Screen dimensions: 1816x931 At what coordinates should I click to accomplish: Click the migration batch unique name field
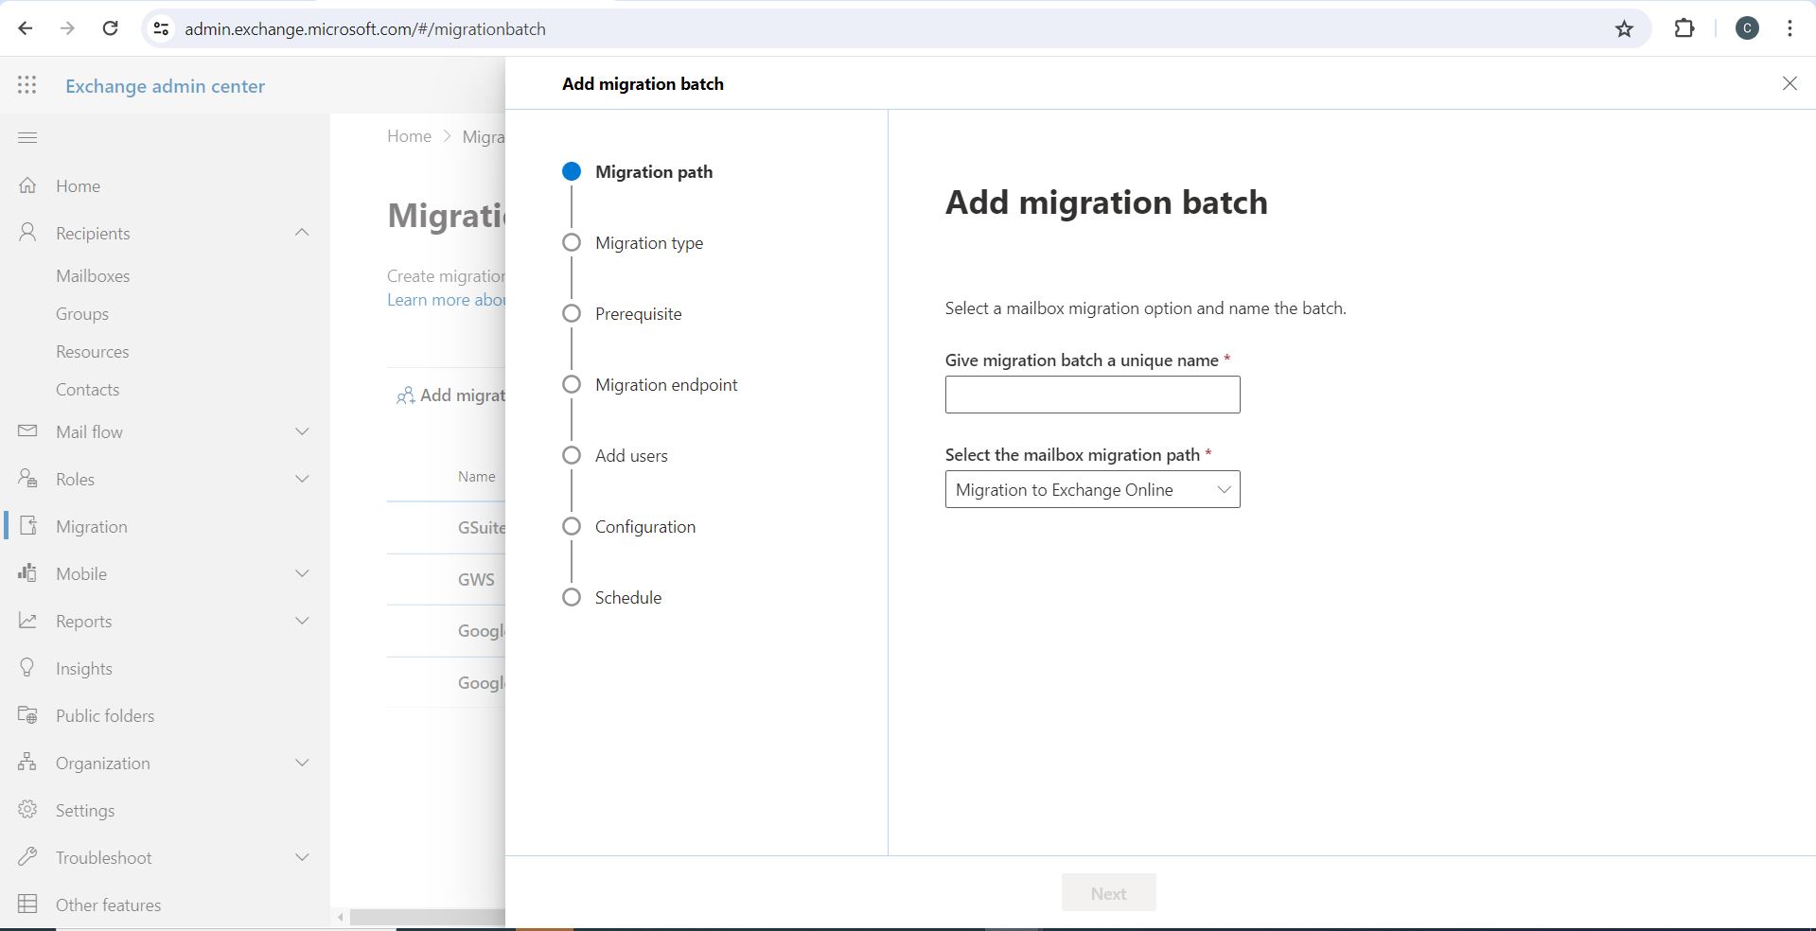point(1092,395)
